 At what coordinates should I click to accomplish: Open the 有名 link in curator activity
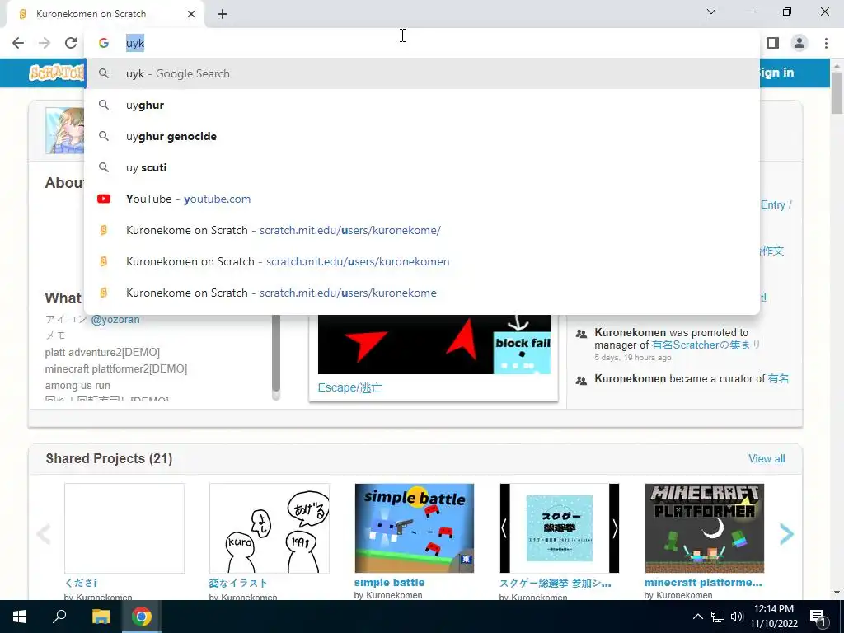[778, 379]
